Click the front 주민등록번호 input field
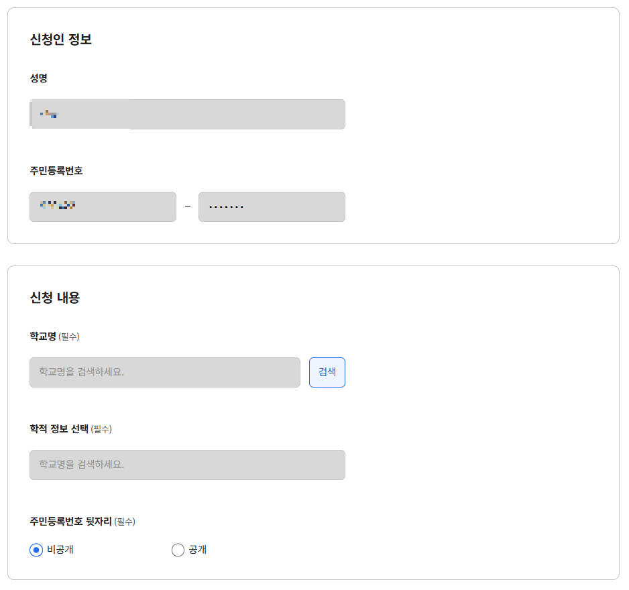 click(103, 206)
